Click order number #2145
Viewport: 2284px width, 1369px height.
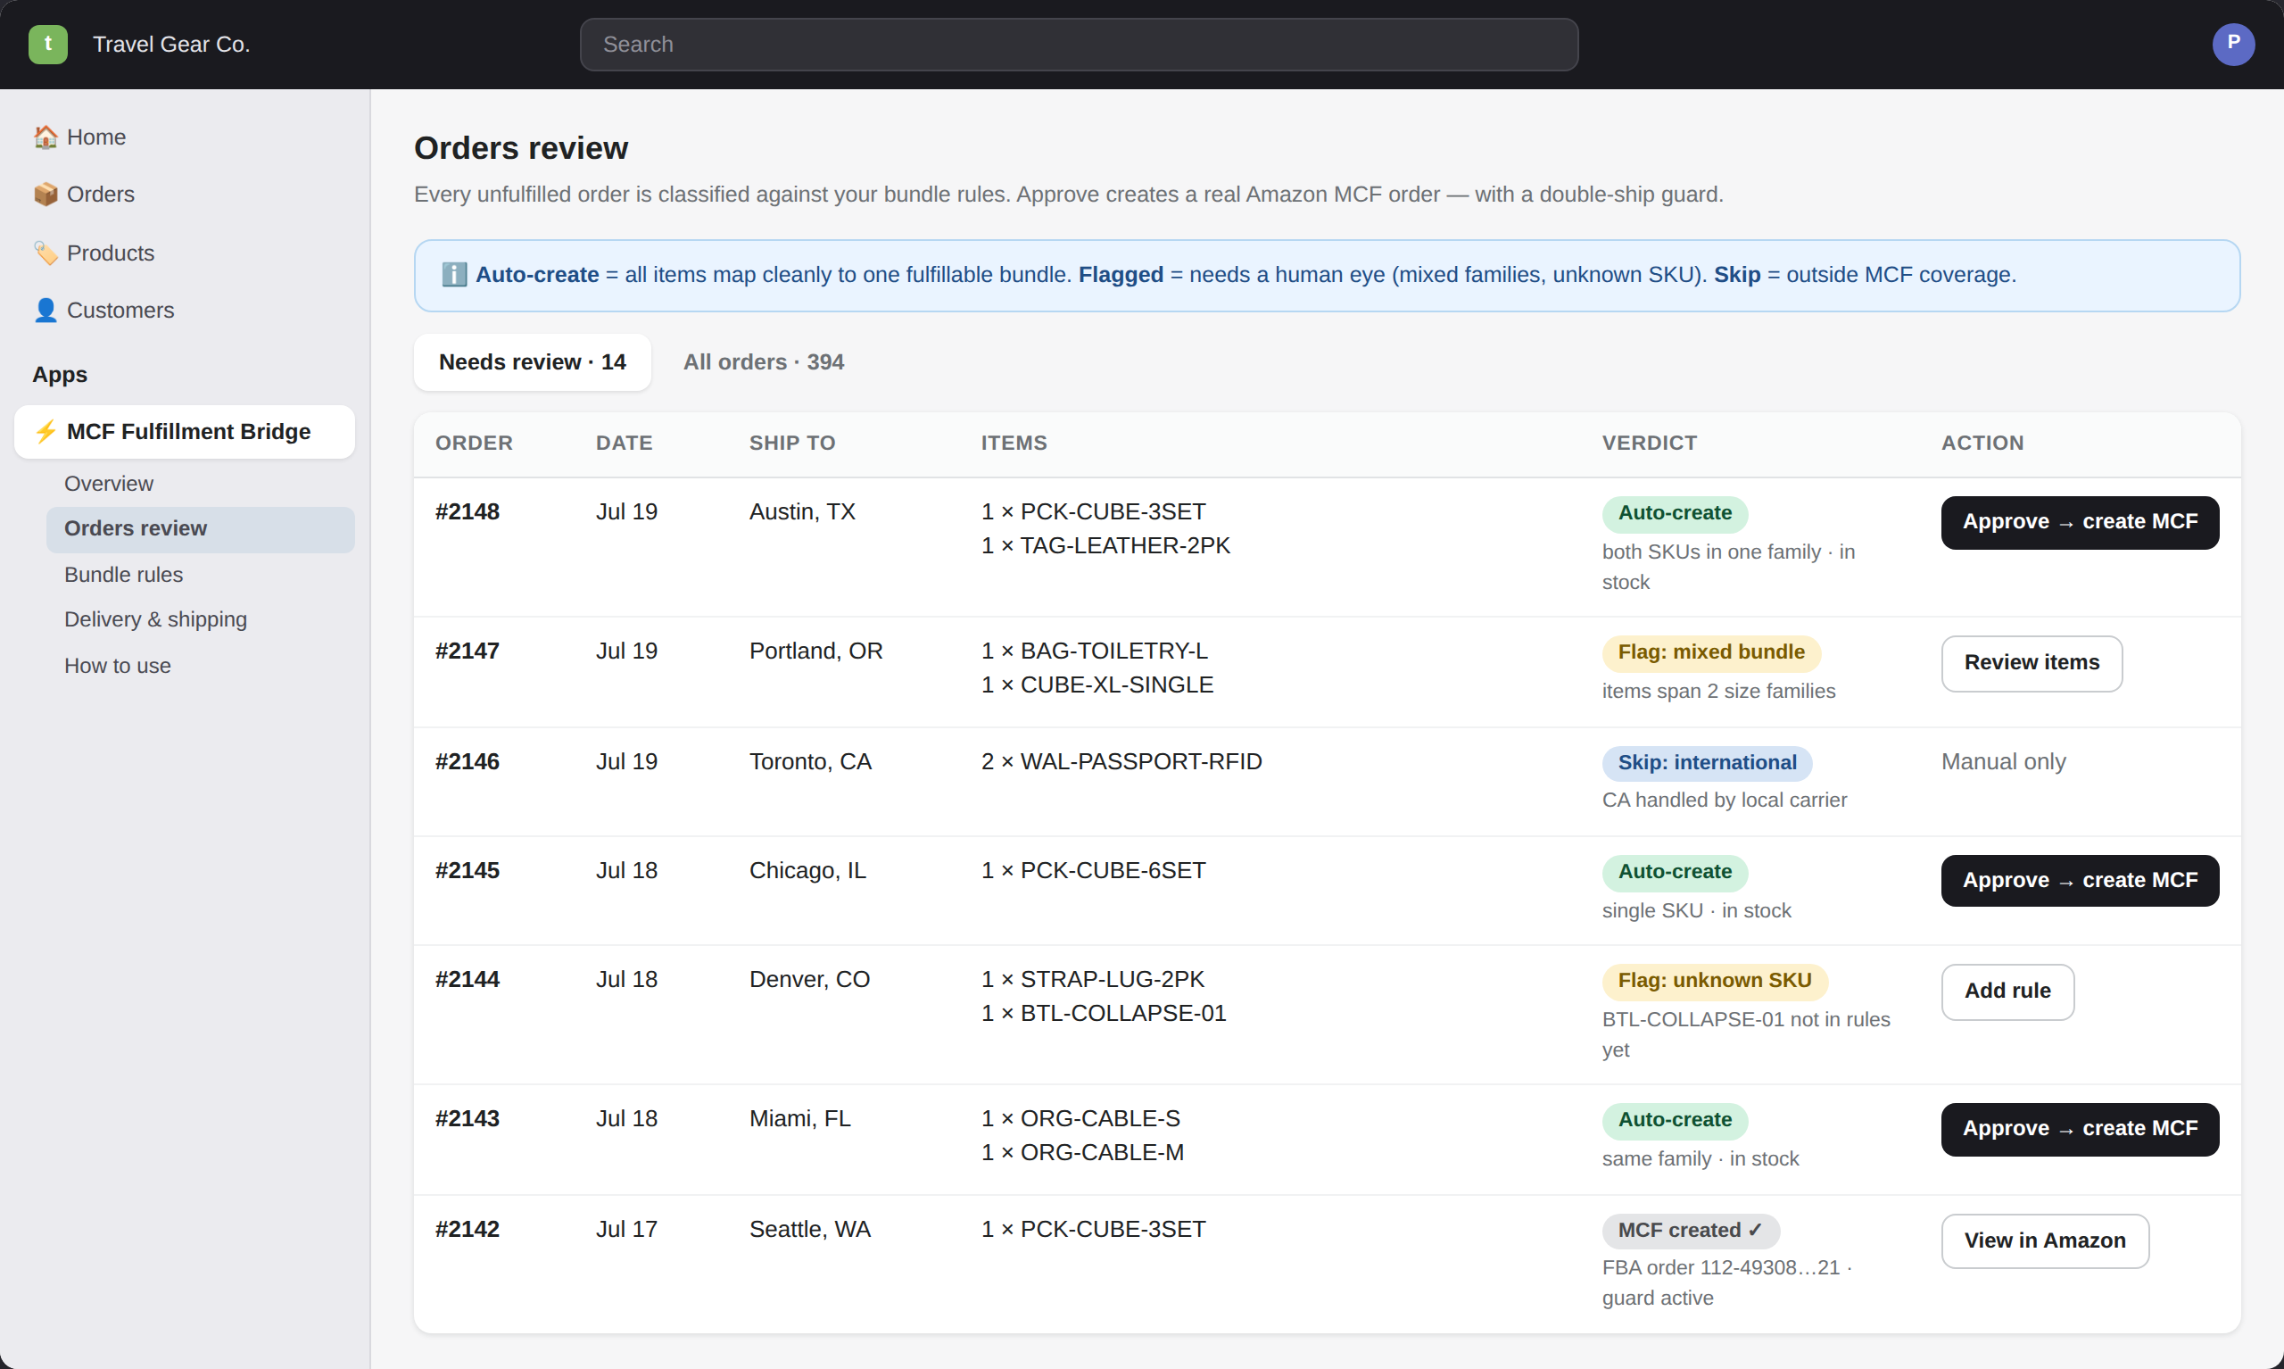pos(468,871)
